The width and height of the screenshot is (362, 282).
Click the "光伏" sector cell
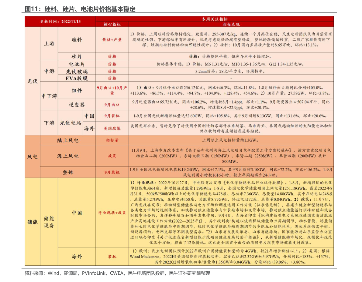[32, 81]
